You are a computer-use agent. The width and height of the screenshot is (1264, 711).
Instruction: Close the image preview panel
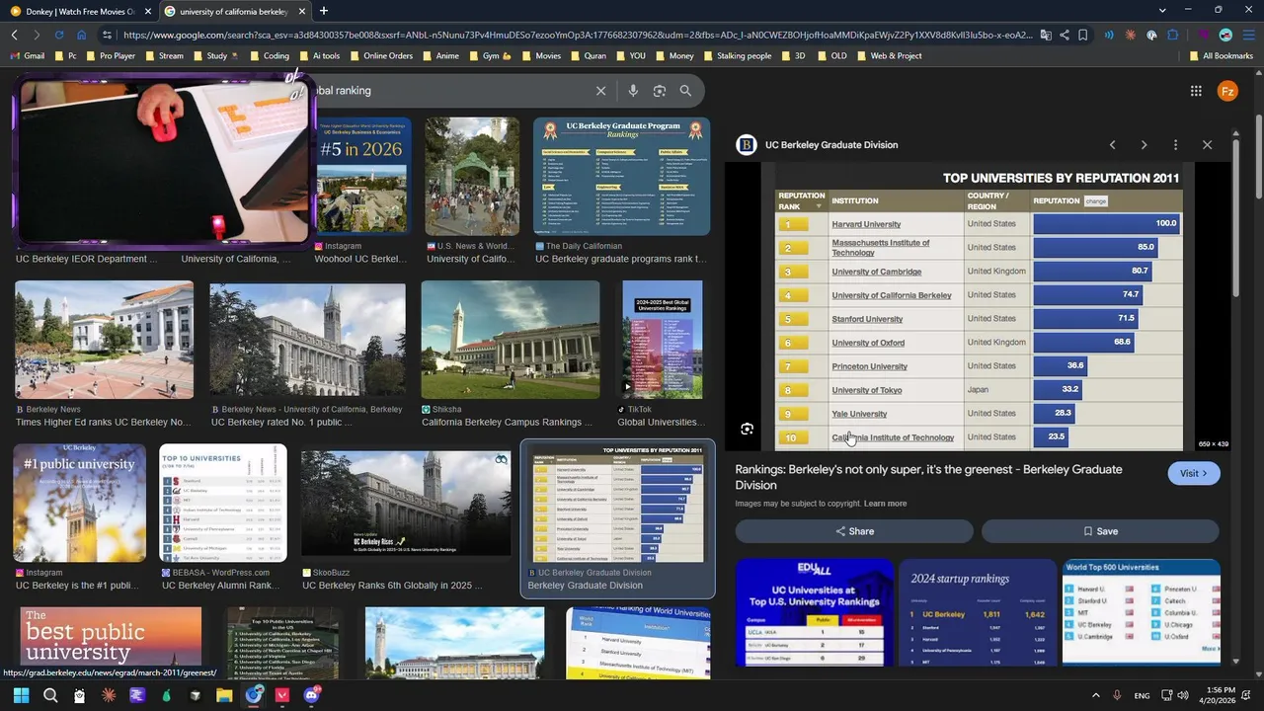(x=1207, y=145)
